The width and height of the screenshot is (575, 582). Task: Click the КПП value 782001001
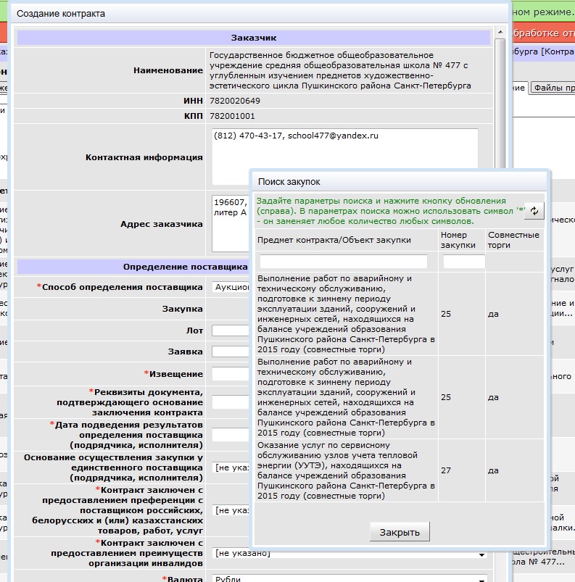(232, 116)
